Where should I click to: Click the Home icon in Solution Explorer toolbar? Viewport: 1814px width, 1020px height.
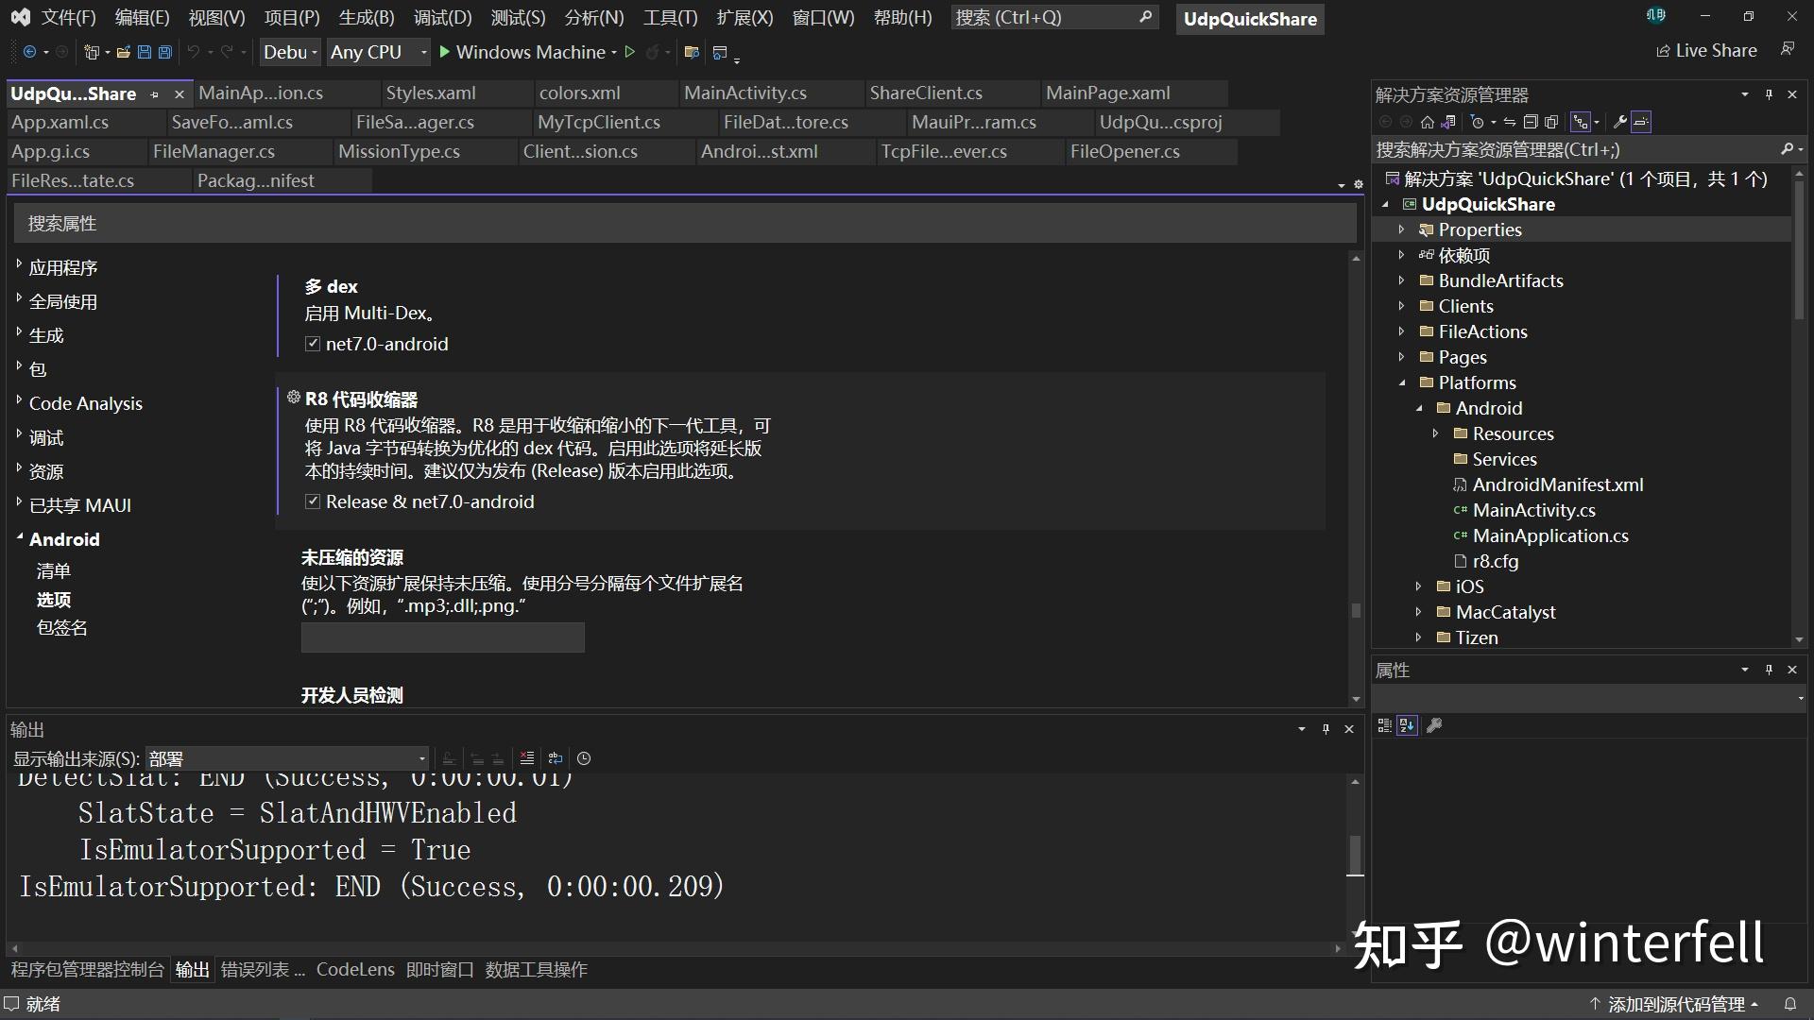[1428, 121]
